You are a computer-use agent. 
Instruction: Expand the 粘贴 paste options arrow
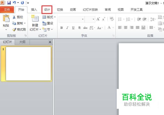coord(6,30)
